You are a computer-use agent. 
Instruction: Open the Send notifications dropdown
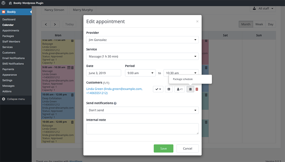coord(142,110)
